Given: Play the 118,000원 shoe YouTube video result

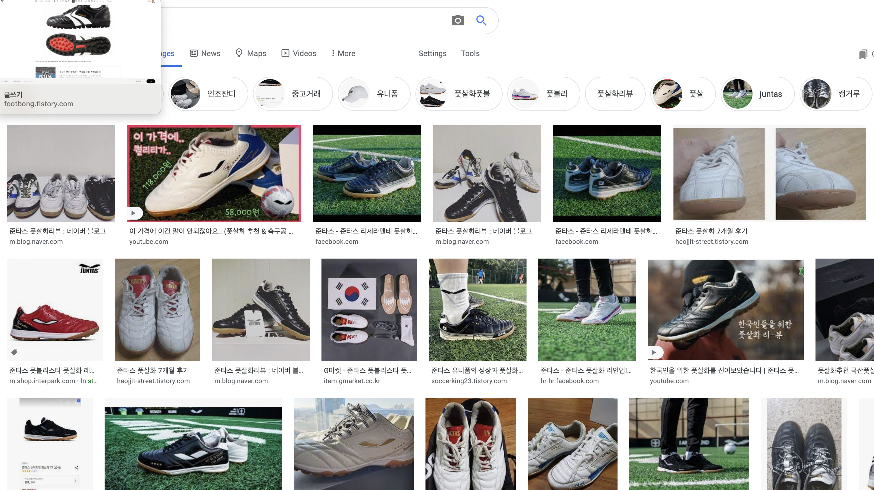Looking at the screenshot, I should (134, 213).
